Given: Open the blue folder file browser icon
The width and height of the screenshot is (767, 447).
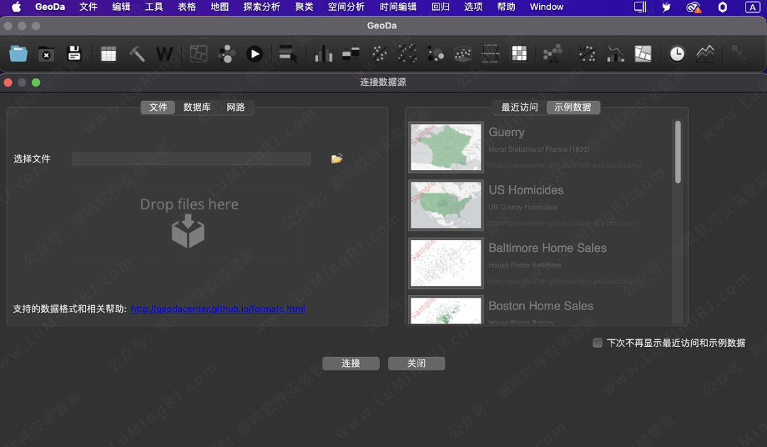Looking at the screenshot, I should coord(18,54).
